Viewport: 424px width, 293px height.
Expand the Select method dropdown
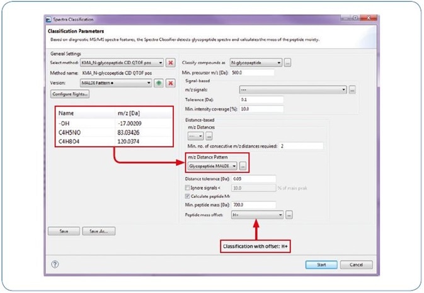(161, 63)
